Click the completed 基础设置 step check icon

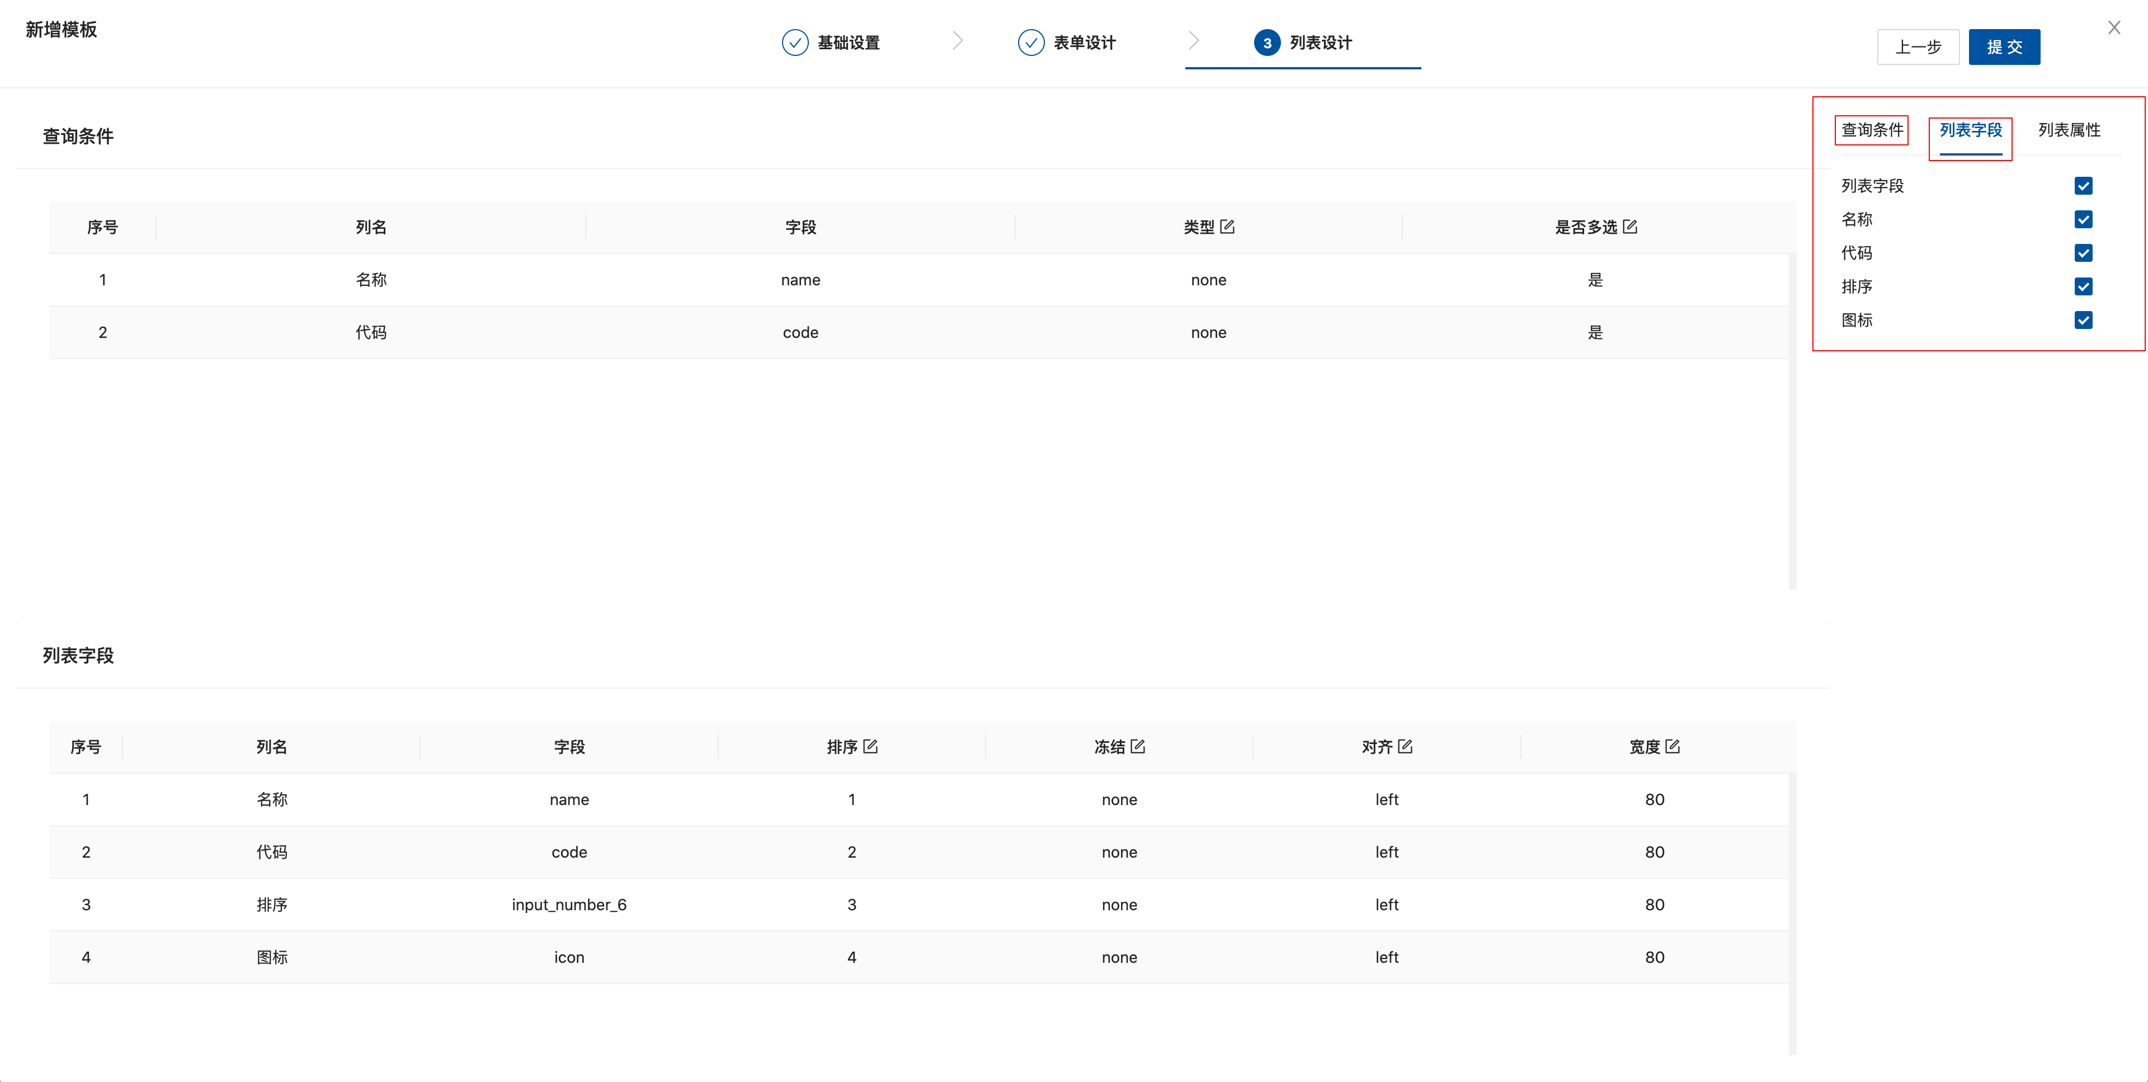click(x=795, y=43)
